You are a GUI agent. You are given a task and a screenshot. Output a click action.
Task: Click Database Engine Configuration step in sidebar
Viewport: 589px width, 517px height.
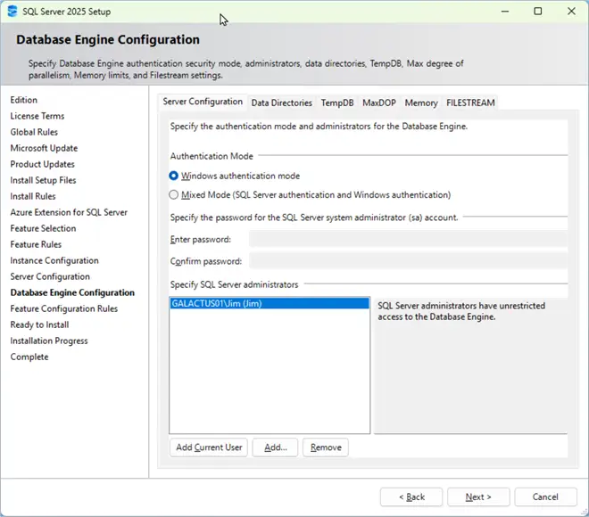(x=72, y=292)
